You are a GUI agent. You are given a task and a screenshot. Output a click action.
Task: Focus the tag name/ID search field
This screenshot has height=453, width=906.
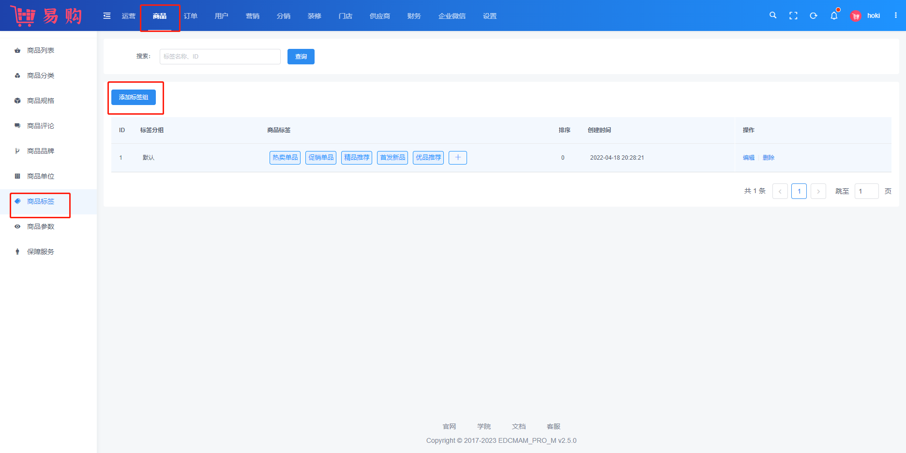click(x=220, y=57)
